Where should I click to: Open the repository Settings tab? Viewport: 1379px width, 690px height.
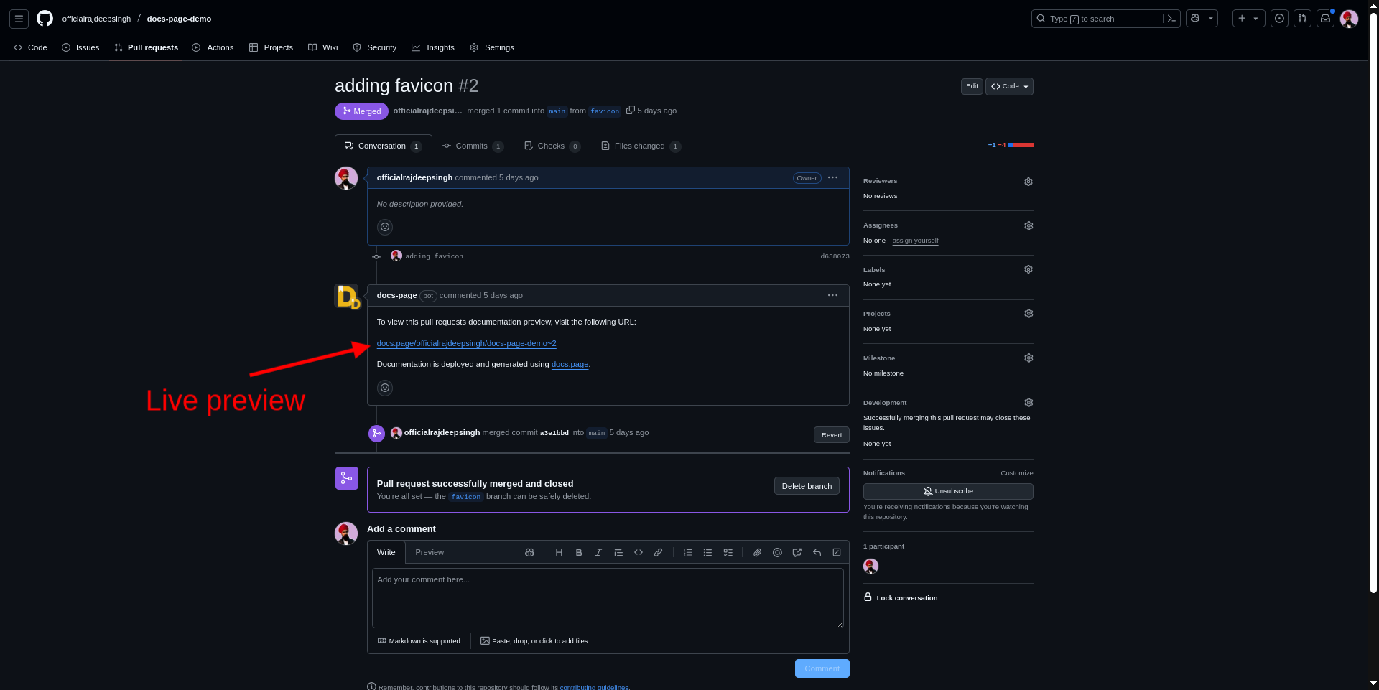(x=492, y=47)
